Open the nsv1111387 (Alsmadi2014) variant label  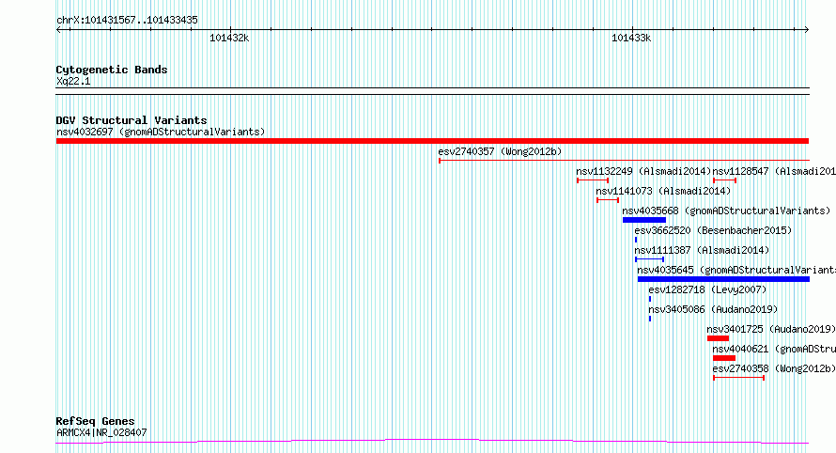[x=702, y=250]
